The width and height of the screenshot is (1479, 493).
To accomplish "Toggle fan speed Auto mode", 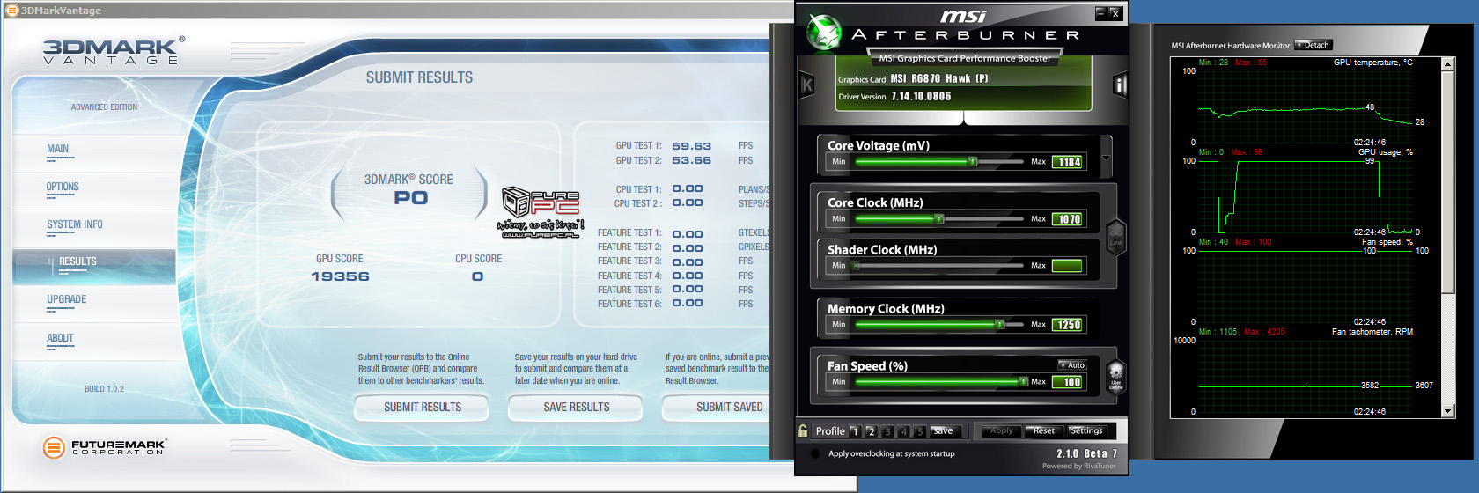I will [x=1072, y=364].
